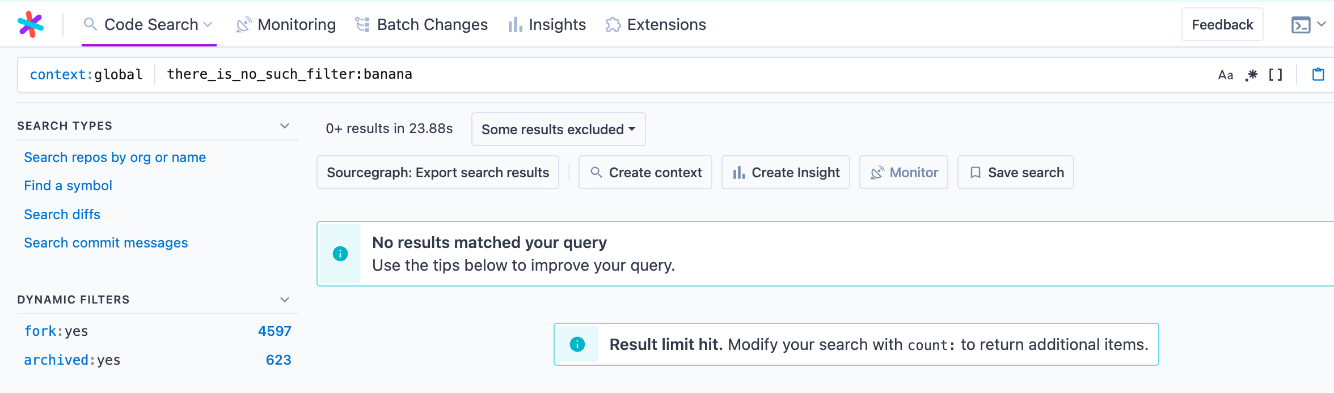Open Insights from navigation bar
The height and width of the screenshot is (393, 1334).
pos(547,25)
